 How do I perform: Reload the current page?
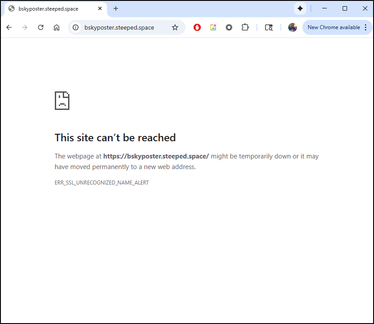[41, 27]
